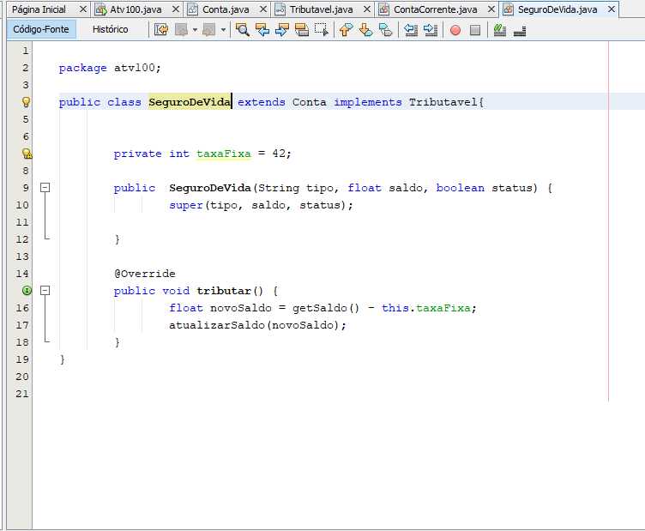Click getSaldo() on line 16

click(x=326, y=308)
